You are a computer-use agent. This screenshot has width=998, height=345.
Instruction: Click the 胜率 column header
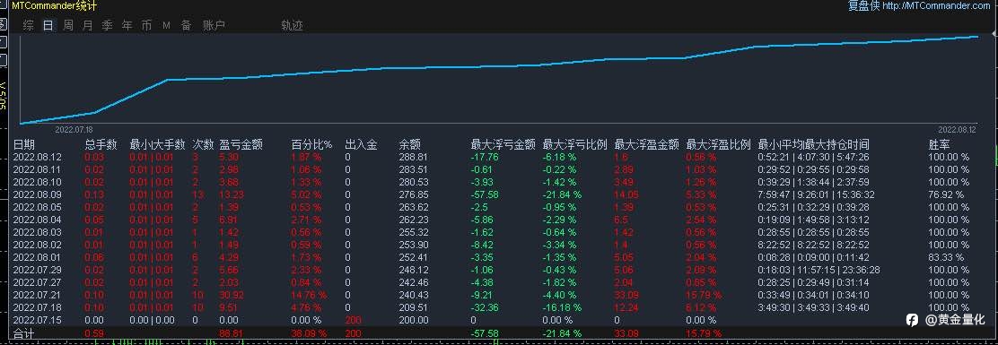(940, 144)
